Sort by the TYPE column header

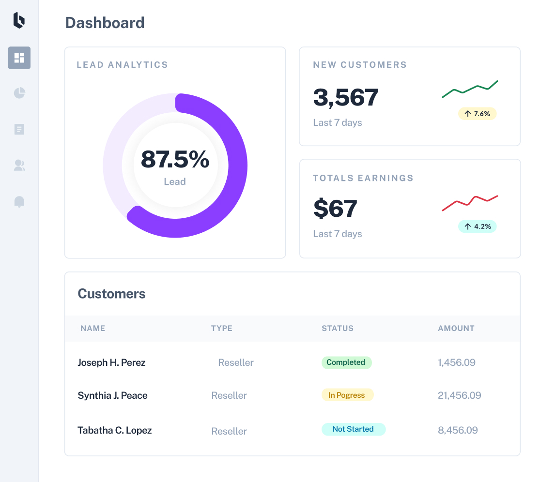pos(222,329)
